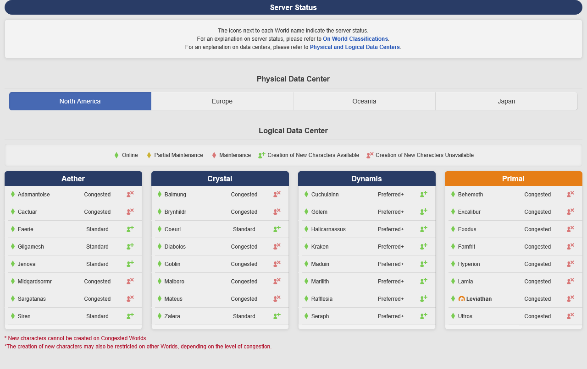The height and width of the screenshot is (369, 587).
Task: Click the green Online legend diamond
Action: [116, 155]
